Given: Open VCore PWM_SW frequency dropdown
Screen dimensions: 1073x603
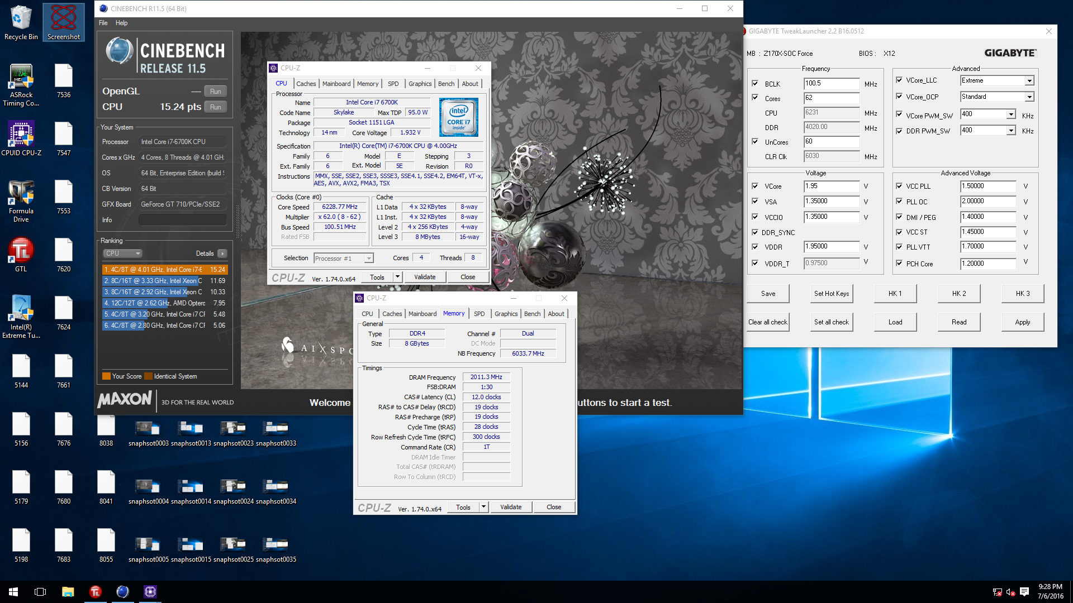Looking at the screenshot, I should point(1011,114).
